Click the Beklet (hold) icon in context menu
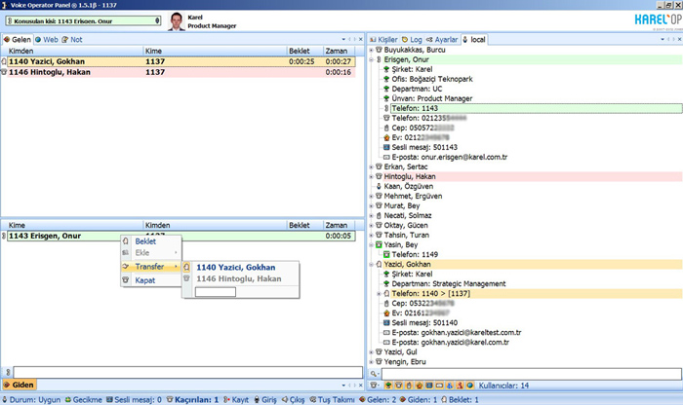 click(x=126, y=240)
